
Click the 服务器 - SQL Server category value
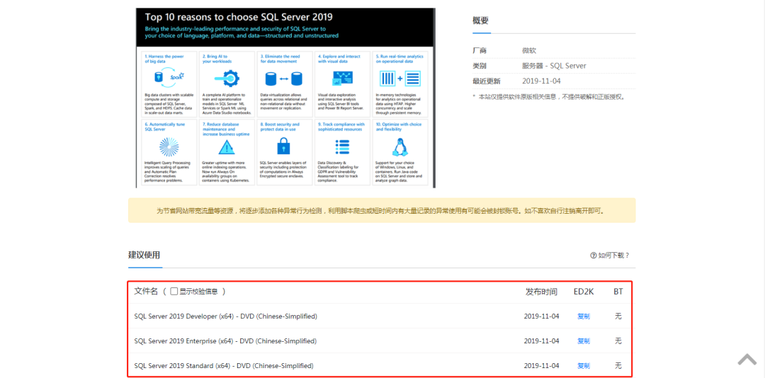pyautogui.click(x=554, y=66)
